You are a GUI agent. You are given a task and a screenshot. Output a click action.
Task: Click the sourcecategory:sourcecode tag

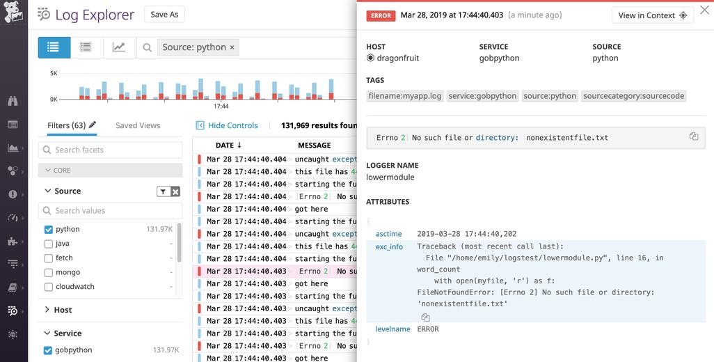[x=633, y=96]
